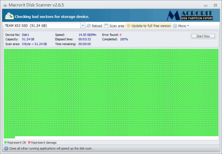This screenshot has height=154, width=222.
Task: Click the orange update gear icon
Action: [x=128, y=26]
